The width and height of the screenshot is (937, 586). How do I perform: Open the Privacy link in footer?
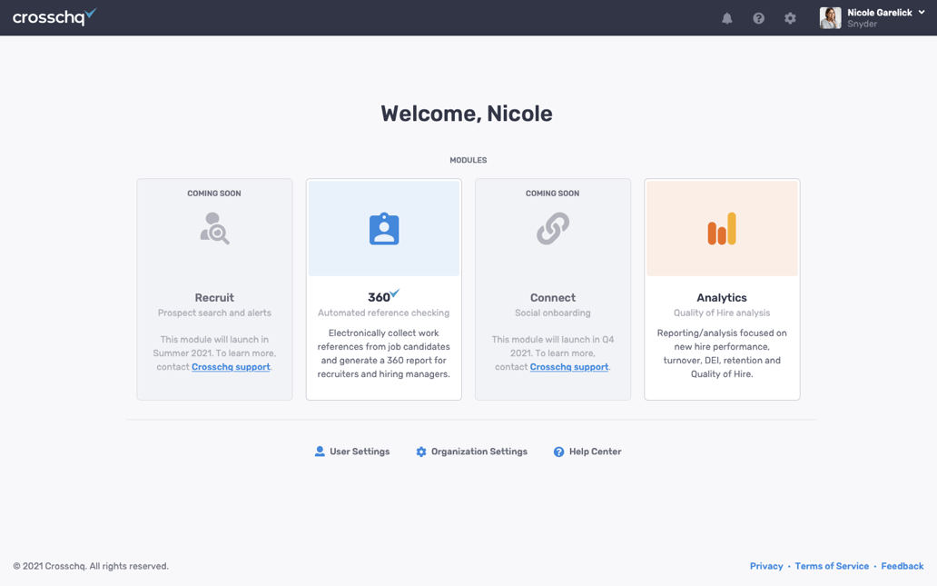[x=766, y=566]
